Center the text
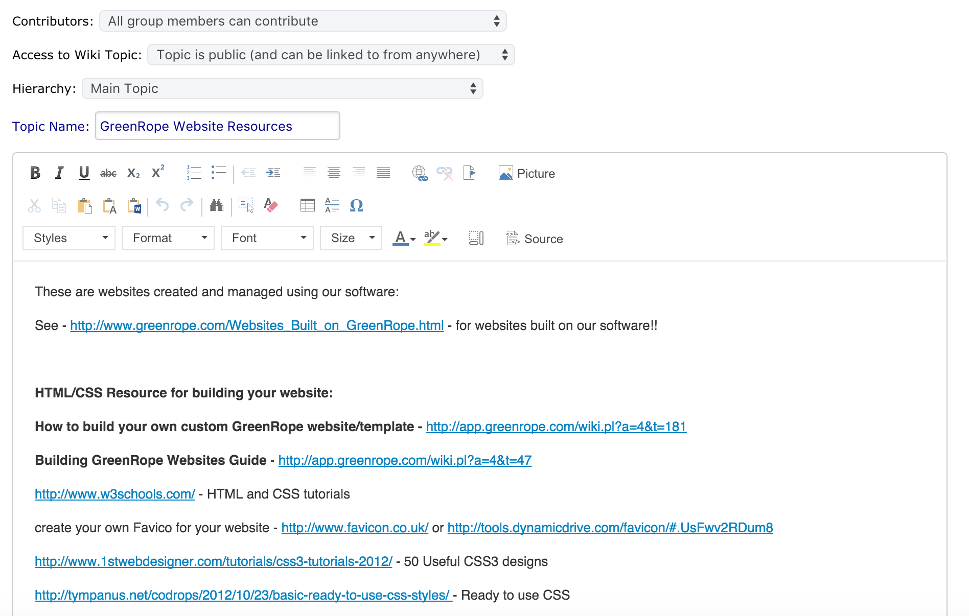This screenshot has height=616, width=969. (x=334, y=173)
